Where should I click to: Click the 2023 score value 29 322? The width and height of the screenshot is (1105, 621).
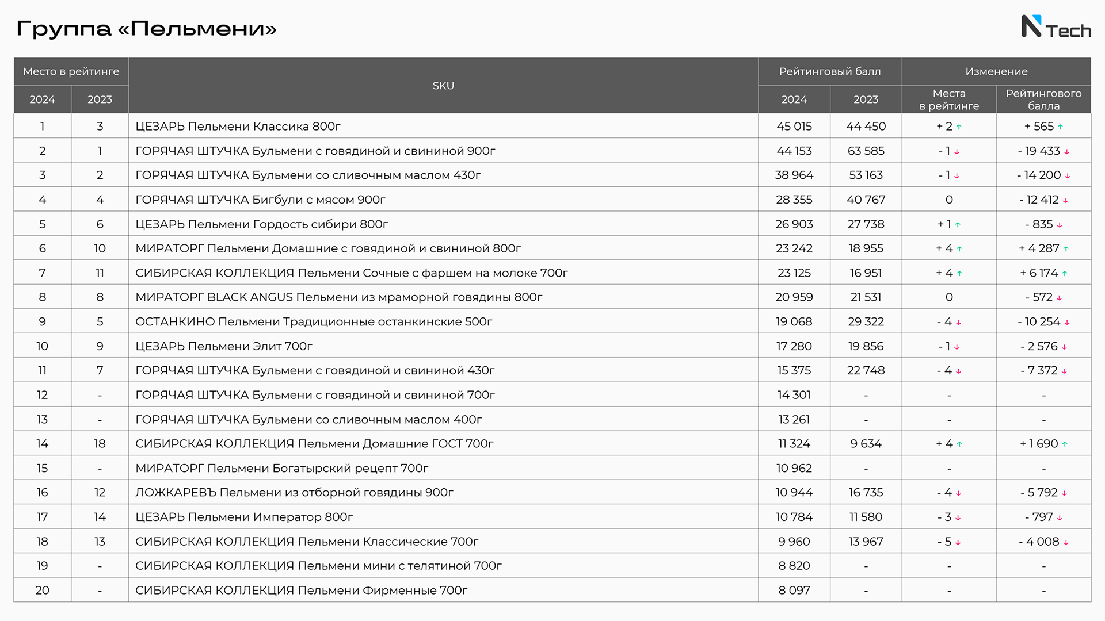click(x=866, y=321)
